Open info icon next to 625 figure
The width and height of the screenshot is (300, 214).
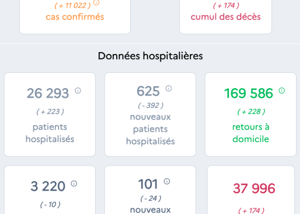[x=168, y=89]
